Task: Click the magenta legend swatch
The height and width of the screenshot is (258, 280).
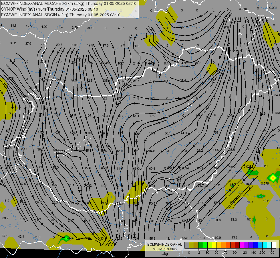Action: (242, 245)
